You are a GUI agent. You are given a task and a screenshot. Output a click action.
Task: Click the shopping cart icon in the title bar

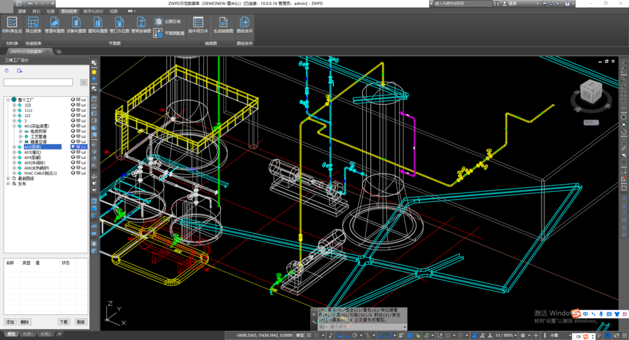(544, 3)
